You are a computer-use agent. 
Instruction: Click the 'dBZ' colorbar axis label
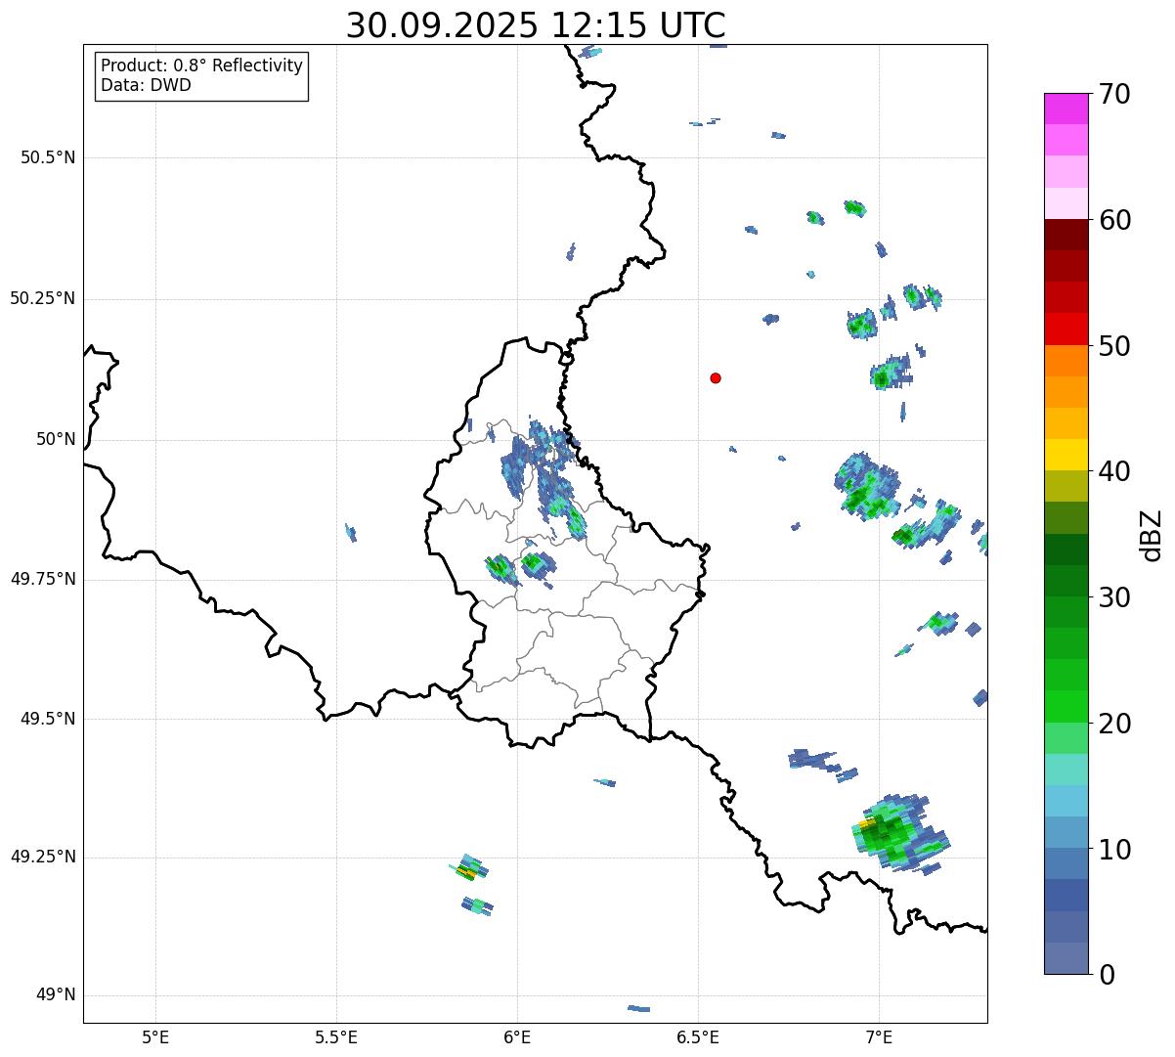tap(1152, 535)
